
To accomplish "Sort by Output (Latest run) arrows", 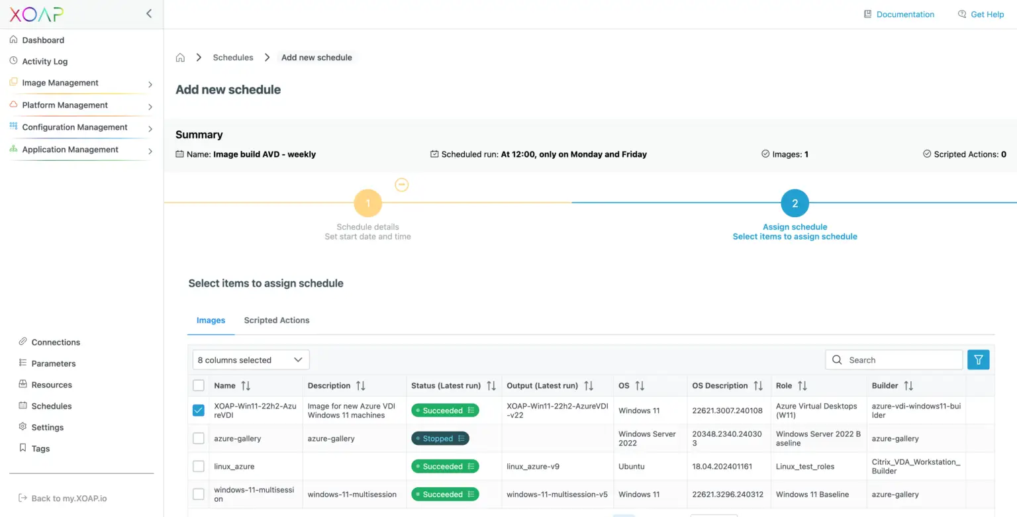I will tap(589, 385).
